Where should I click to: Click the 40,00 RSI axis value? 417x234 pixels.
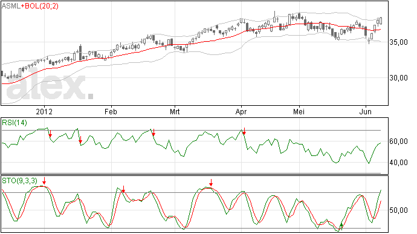398,163
